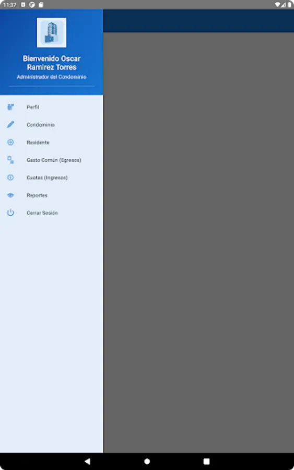This screenshot has width=294, height=470.
Task: Tap the building logo image in drawer header
Action: [52, 32]
